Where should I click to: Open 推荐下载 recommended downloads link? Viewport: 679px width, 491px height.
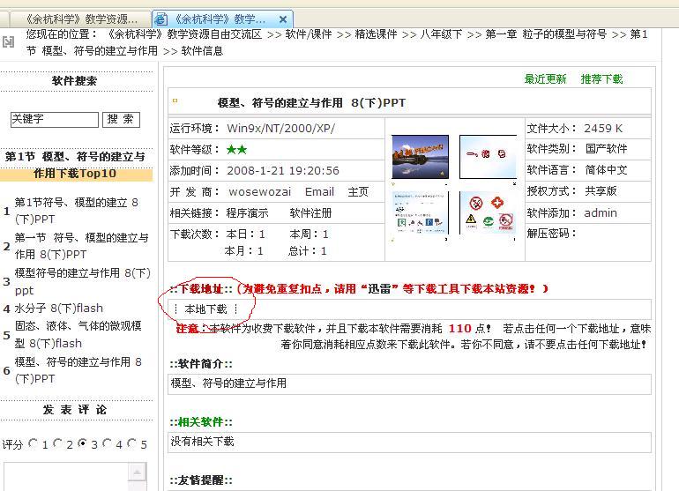point(601,79)
